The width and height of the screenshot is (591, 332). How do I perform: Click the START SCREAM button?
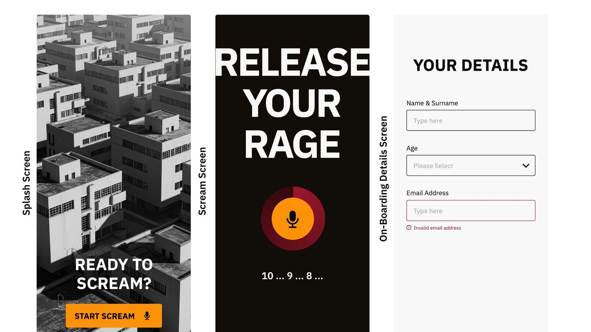click(x=114, y=315)
